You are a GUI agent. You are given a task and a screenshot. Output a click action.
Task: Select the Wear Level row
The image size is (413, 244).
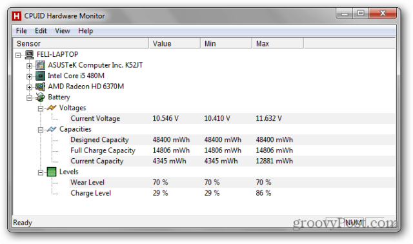pos(232,182)
